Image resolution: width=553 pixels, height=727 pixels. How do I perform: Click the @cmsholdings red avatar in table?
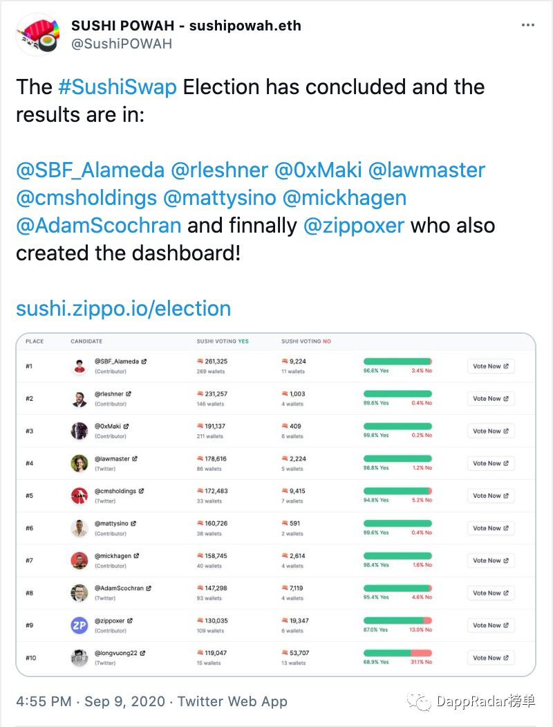[x=79, y=496]
